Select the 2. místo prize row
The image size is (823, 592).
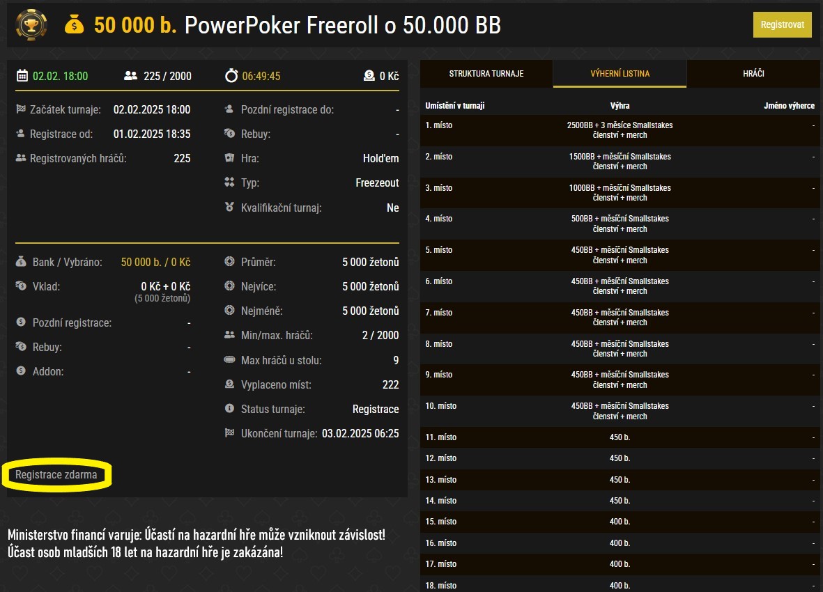point(620,162)
